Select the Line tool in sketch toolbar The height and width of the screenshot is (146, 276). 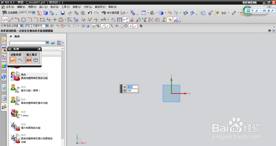tap(11, 20)
